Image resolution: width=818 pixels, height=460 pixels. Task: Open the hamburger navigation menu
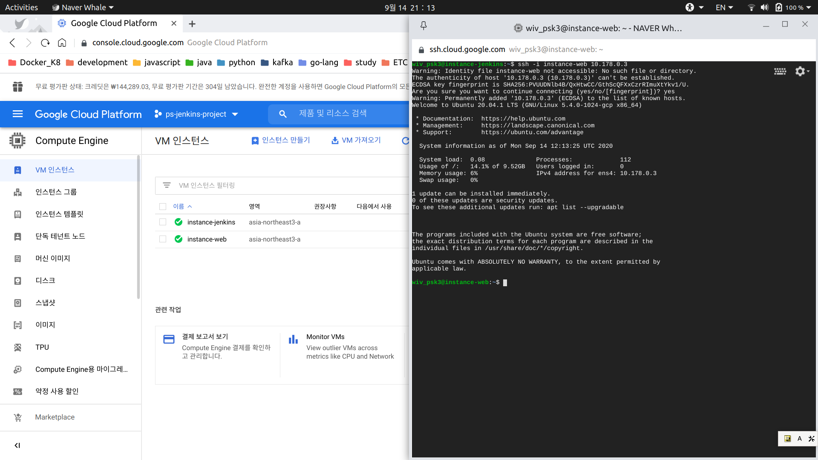(x=17, y=114)
